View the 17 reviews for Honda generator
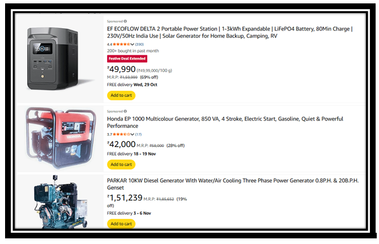 click(x=138, y=134)
